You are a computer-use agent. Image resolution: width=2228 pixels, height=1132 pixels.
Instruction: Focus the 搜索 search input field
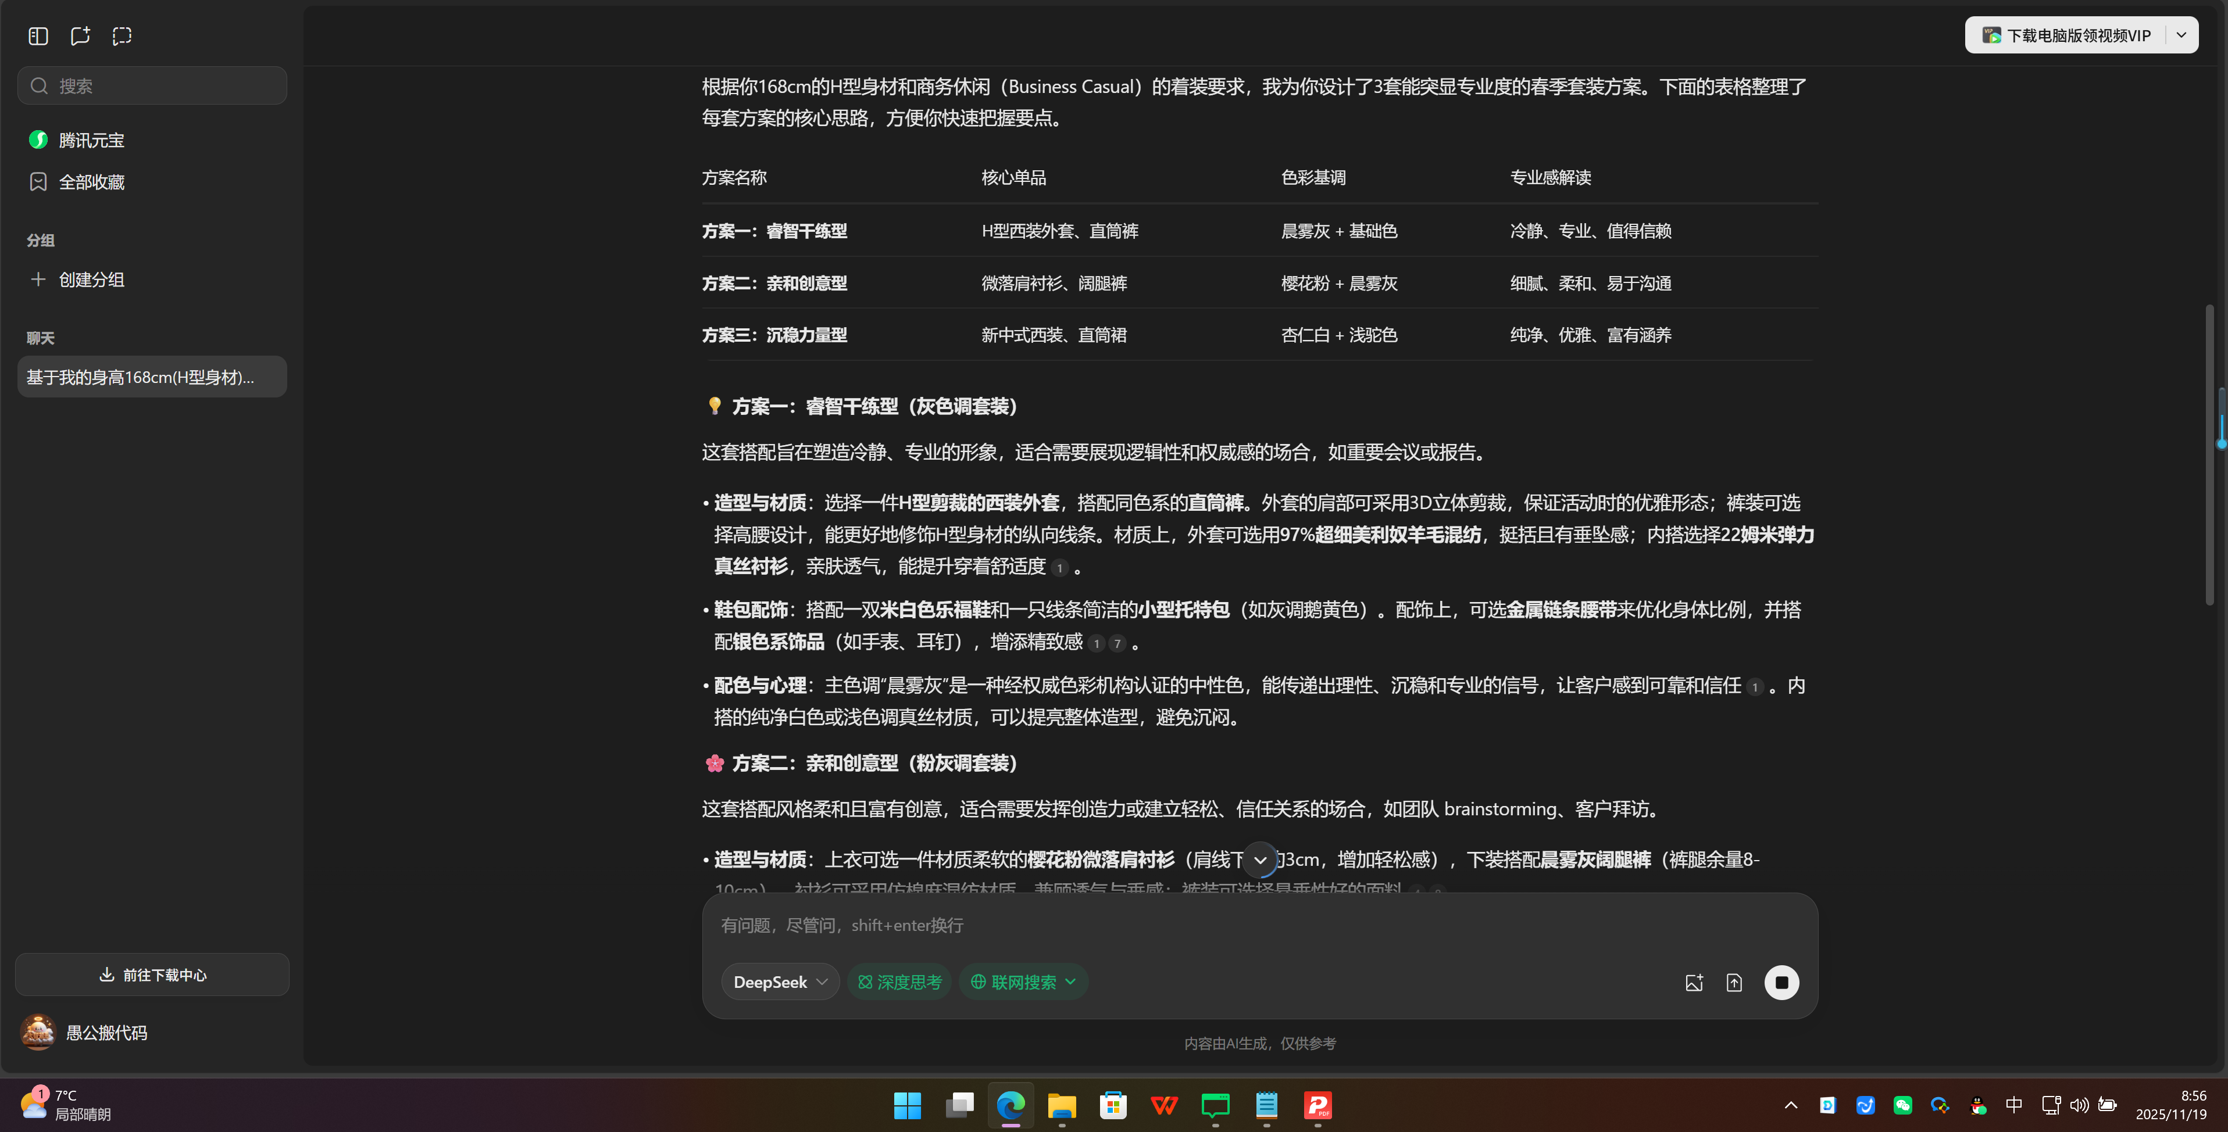151,85
